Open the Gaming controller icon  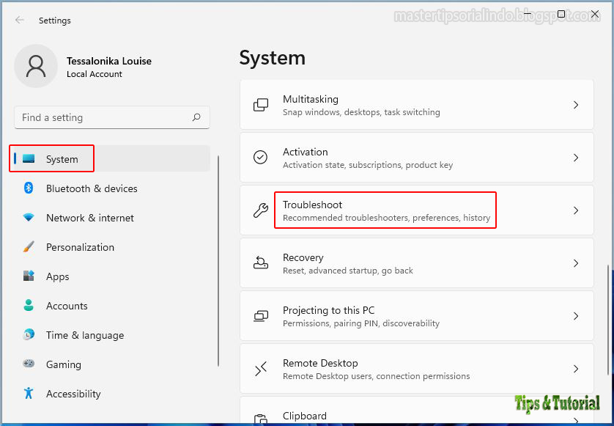(29, 364)
